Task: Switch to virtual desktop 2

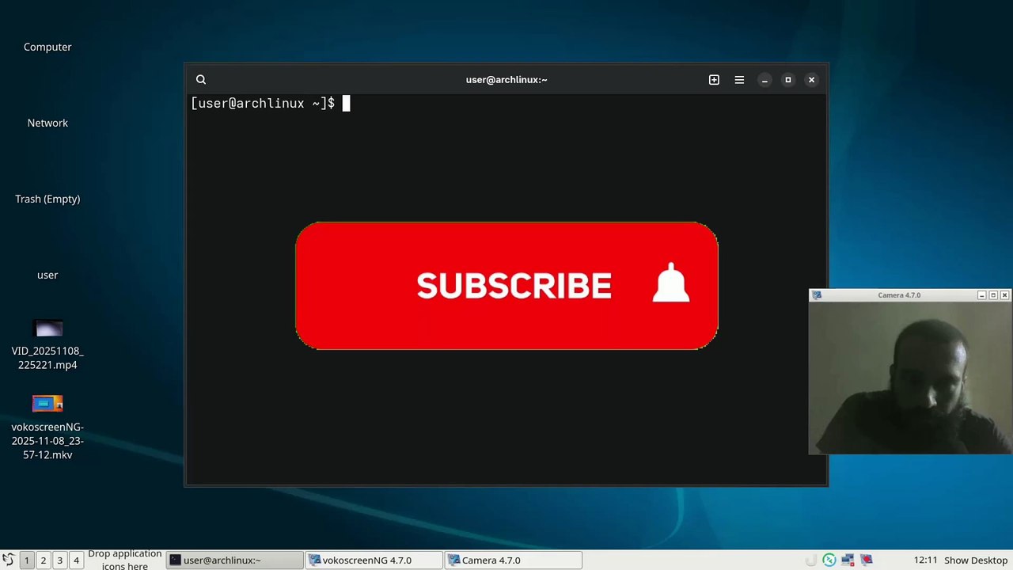Action: 43,560
